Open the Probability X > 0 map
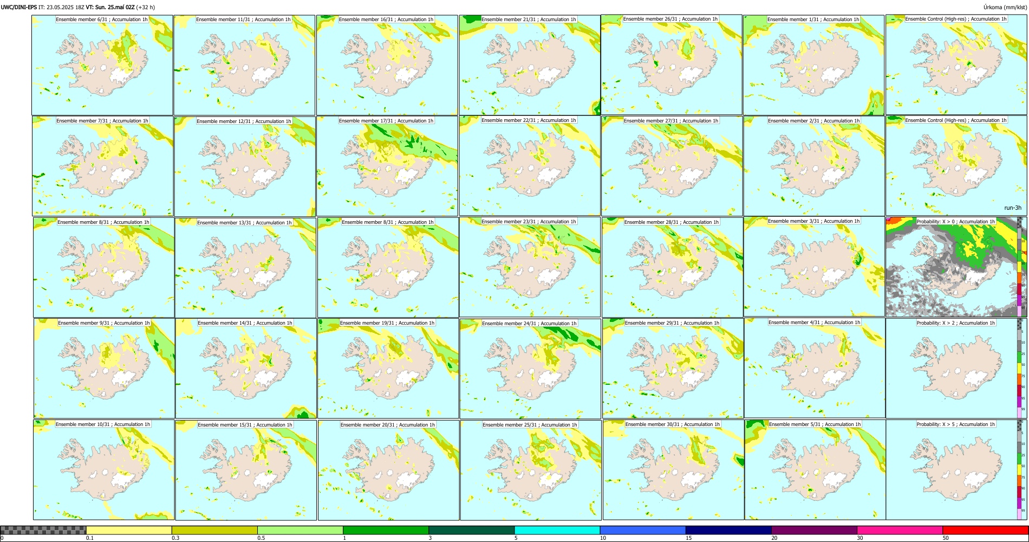 click(956, 267)
